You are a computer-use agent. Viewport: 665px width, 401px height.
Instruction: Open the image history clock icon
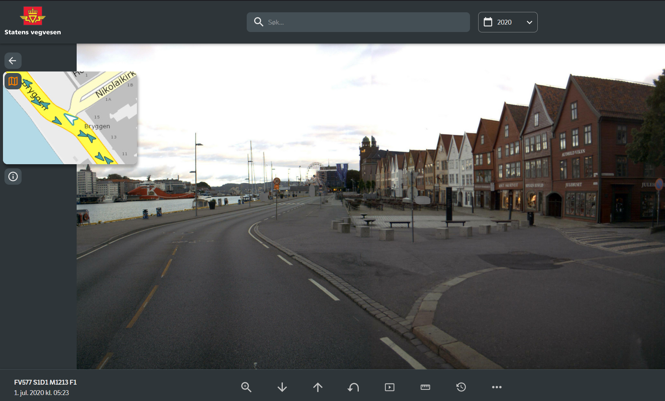[461, 387]
